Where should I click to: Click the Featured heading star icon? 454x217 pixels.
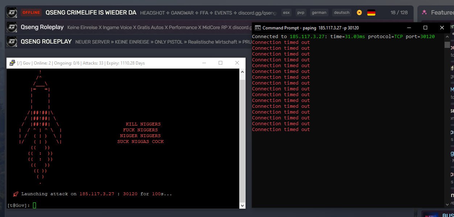coord(424,12)
